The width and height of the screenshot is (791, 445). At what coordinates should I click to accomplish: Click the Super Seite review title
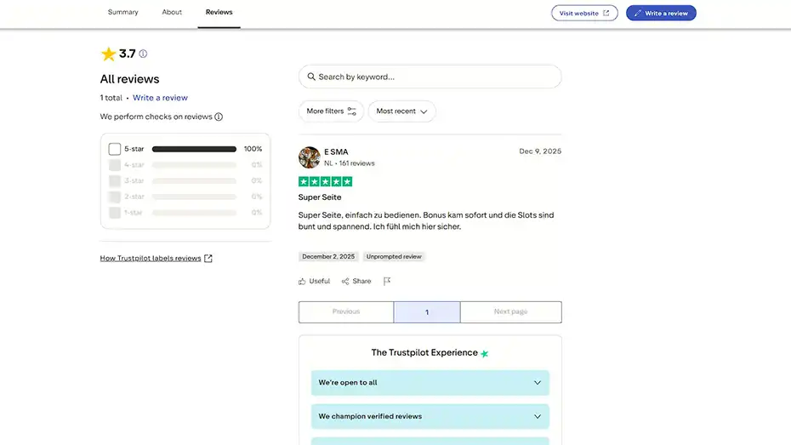(320, 197)
